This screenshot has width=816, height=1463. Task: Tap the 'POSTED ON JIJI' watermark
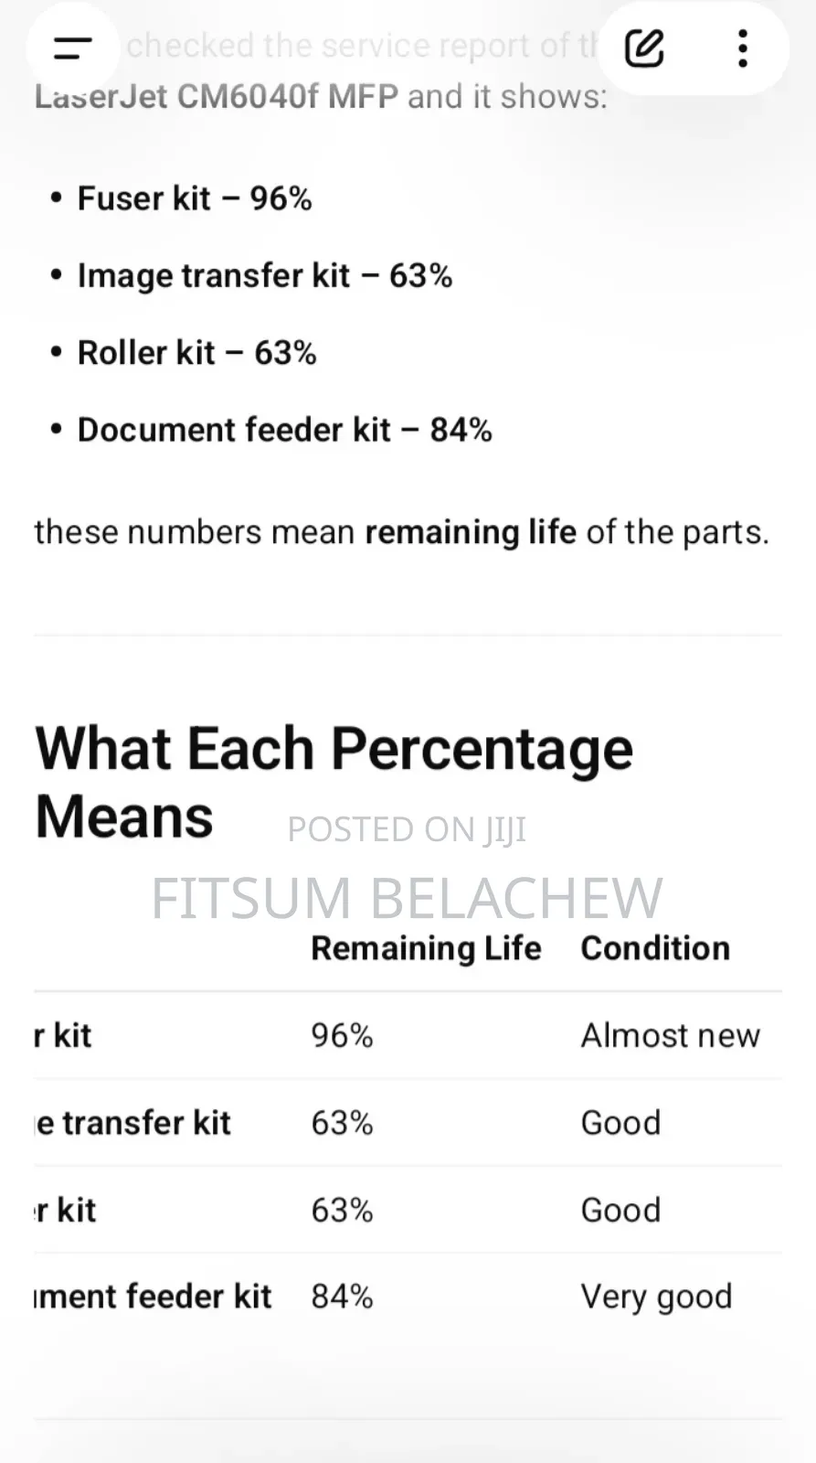(x=407, y=829)
